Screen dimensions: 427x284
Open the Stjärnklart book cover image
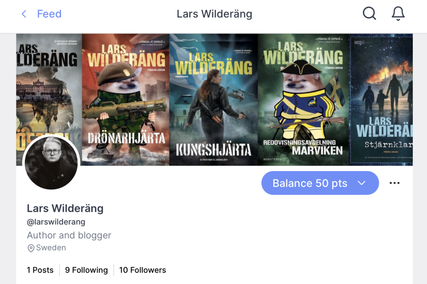(x=381, y=100)
